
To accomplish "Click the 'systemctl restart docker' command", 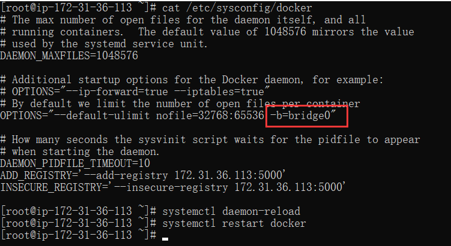I will point(234,223).
